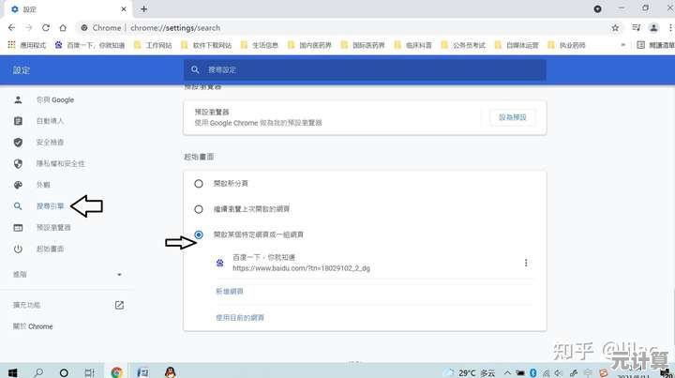Image resolution: width=675 pixels, height=378 pixels.
Task: Open the 自媒体运营 bookmark folder
Action: point(517,45)
